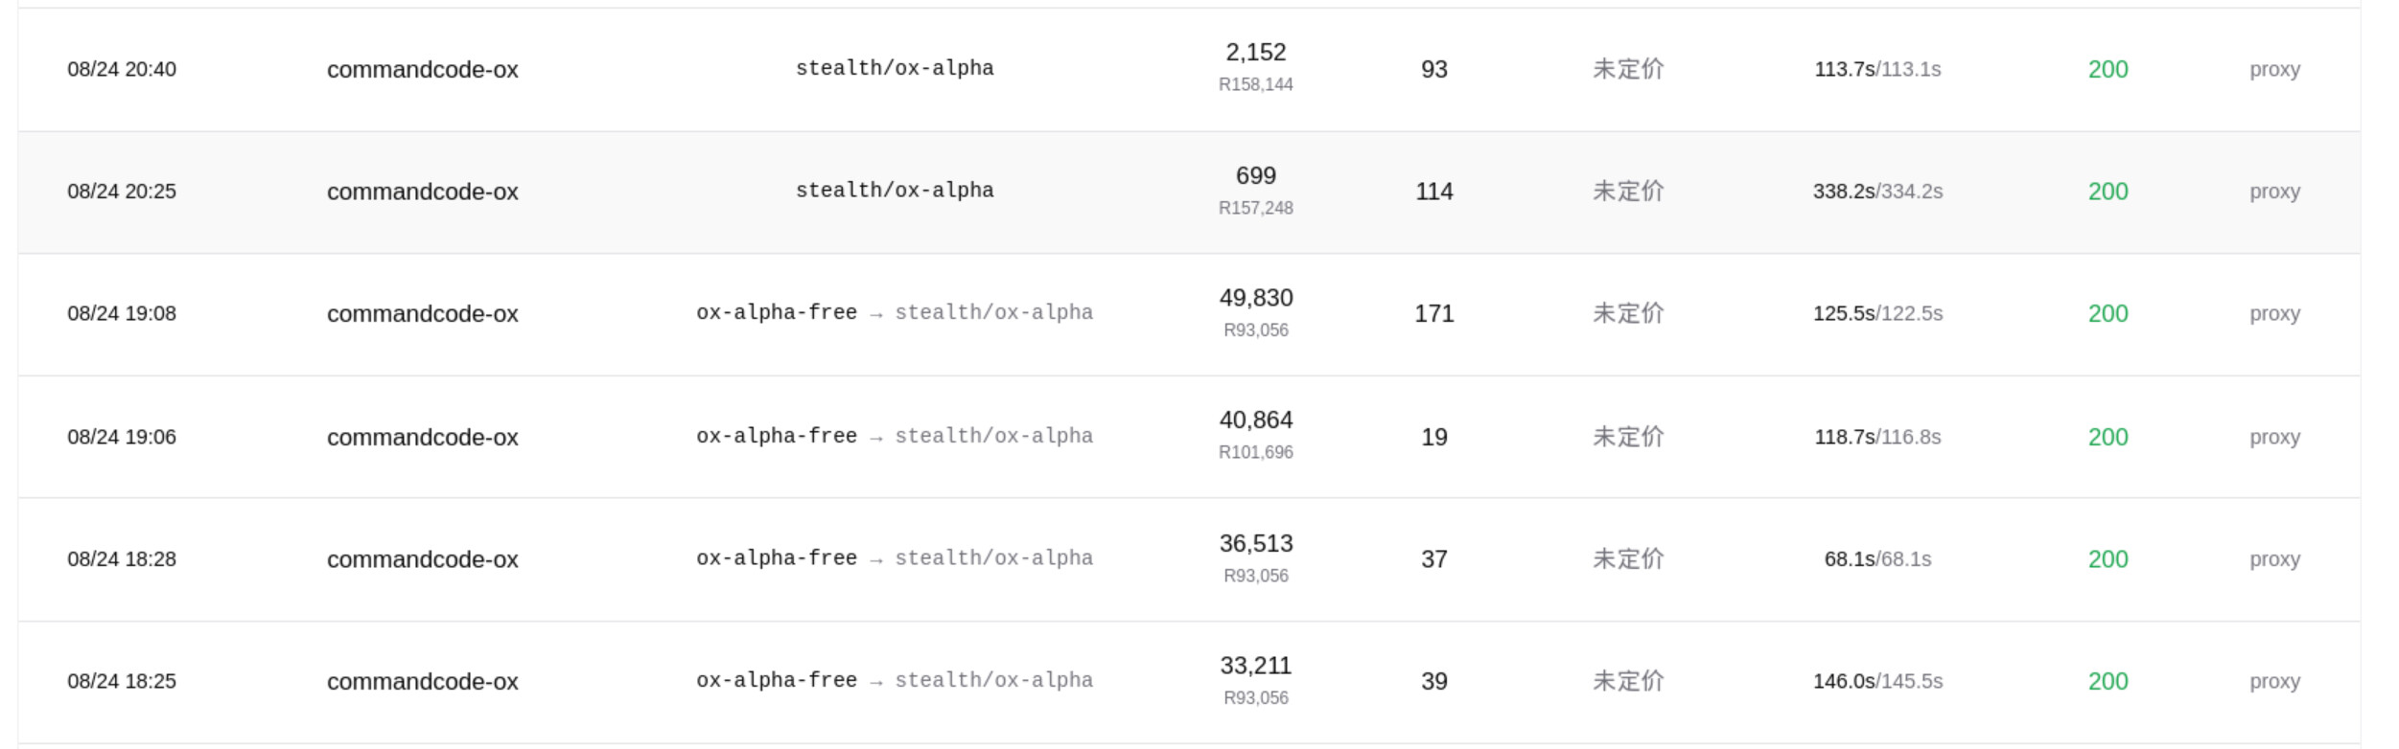Click the 2,152 token count
This screenshot has height=749, width=2399.
[1256, 53]
